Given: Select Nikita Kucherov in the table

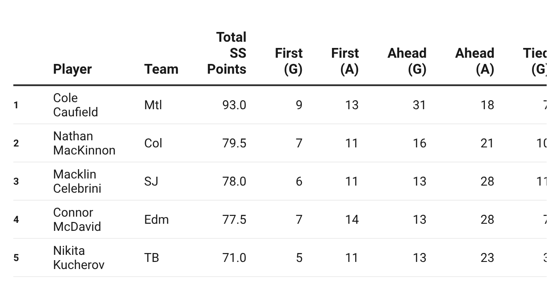Looking at the screenshot, I should coord(79,258).
